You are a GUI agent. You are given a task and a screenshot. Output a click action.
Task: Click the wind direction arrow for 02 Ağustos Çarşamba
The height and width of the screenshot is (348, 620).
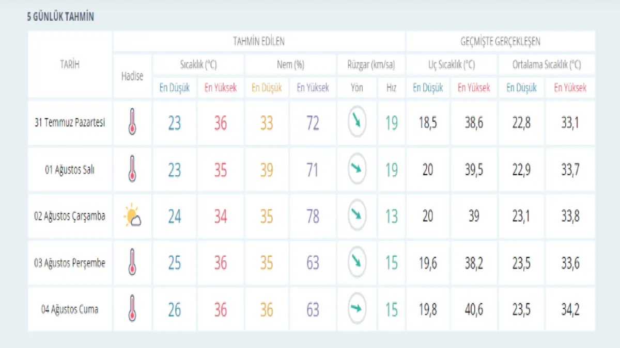[x=357, y=216]
